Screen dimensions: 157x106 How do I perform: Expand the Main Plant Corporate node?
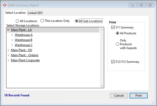coord(8,60)
